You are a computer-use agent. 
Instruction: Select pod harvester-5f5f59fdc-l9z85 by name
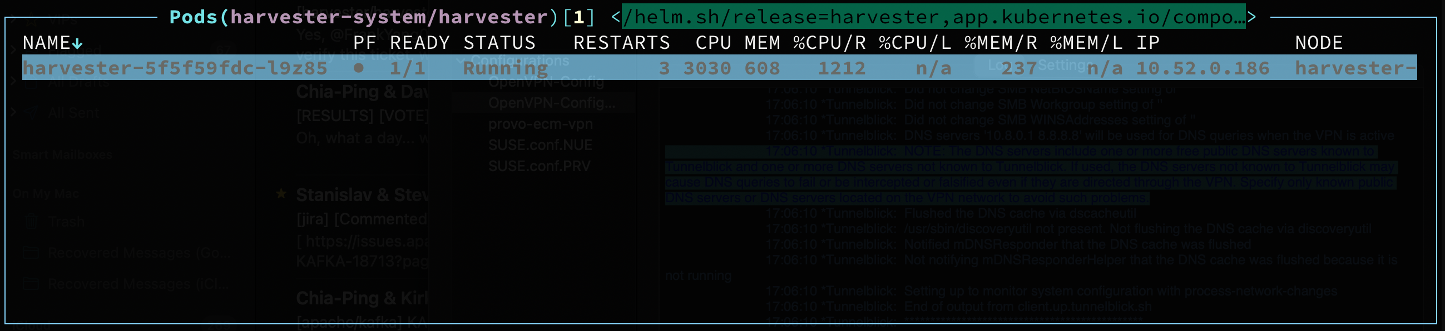(175, 68)
